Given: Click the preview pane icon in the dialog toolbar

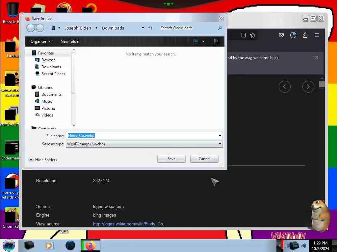Looking at the screenshot, I should pos(217,41).
